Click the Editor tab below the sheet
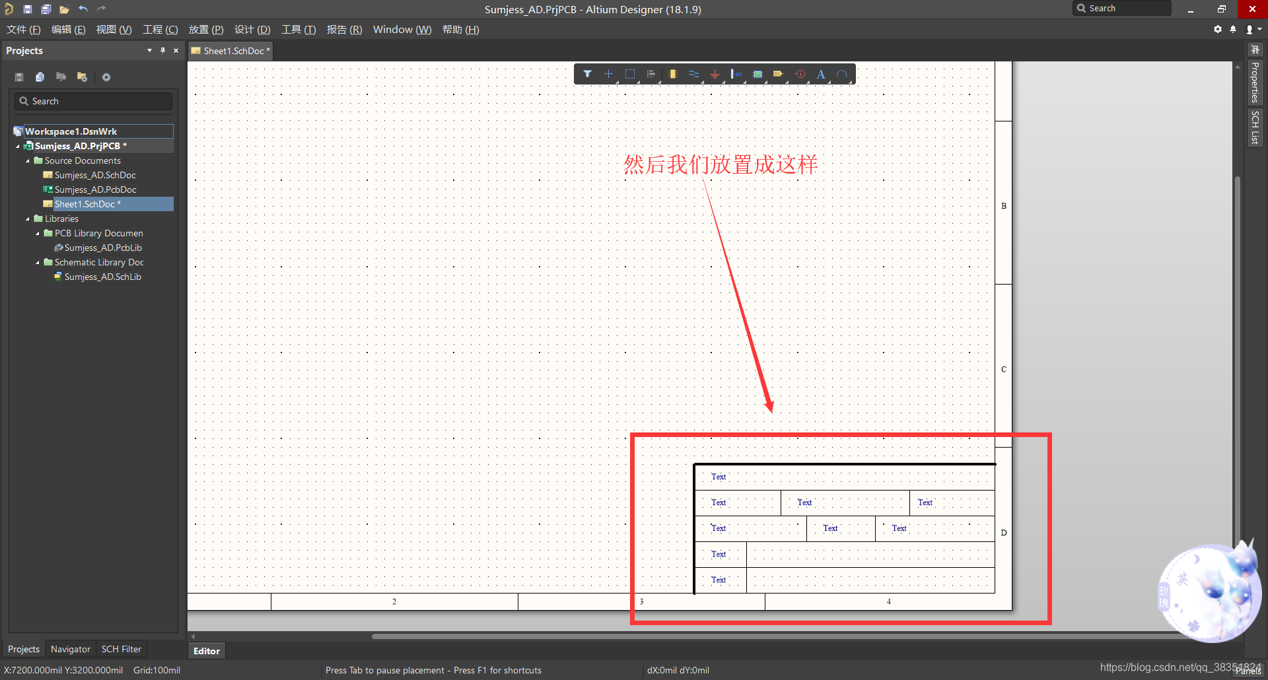The height and width of the screenshot is (680, 1268). pyautogui.click(x=206, y=651)
